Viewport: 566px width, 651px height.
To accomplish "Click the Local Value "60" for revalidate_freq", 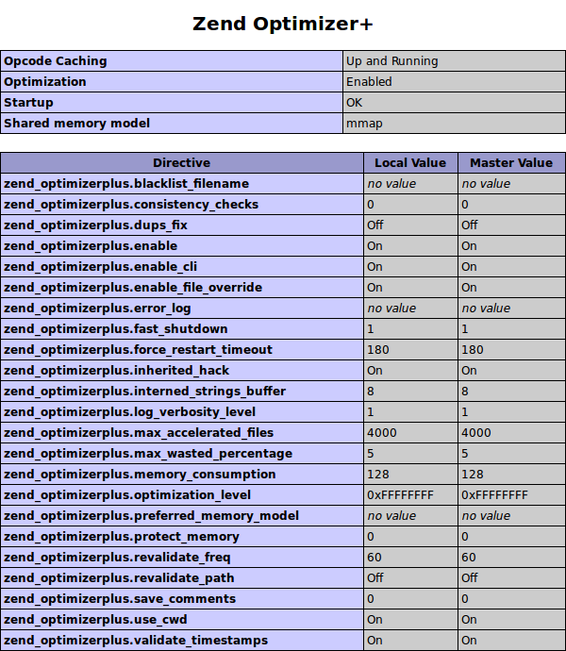I will click(375, 558).
